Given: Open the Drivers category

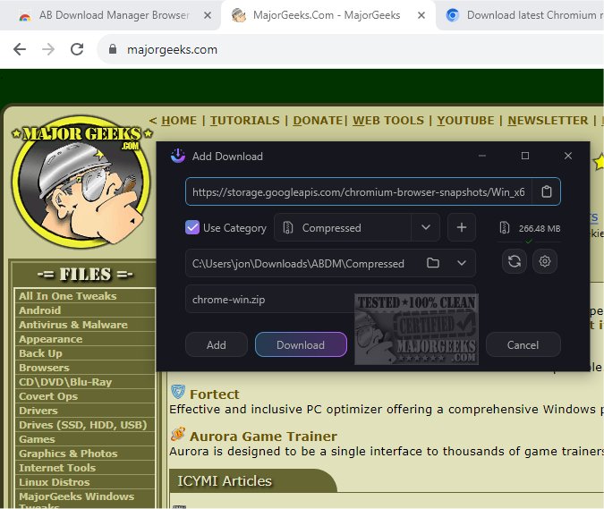Looking at the screenshot, I should click(38, 411).
